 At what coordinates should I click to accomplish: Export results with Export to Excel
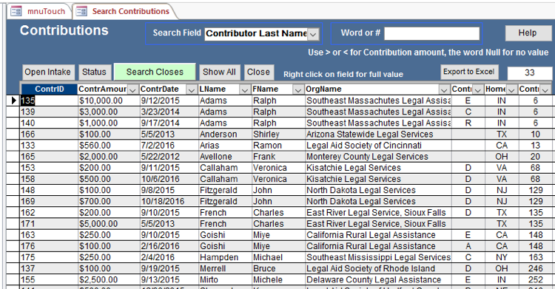[469, 72]
